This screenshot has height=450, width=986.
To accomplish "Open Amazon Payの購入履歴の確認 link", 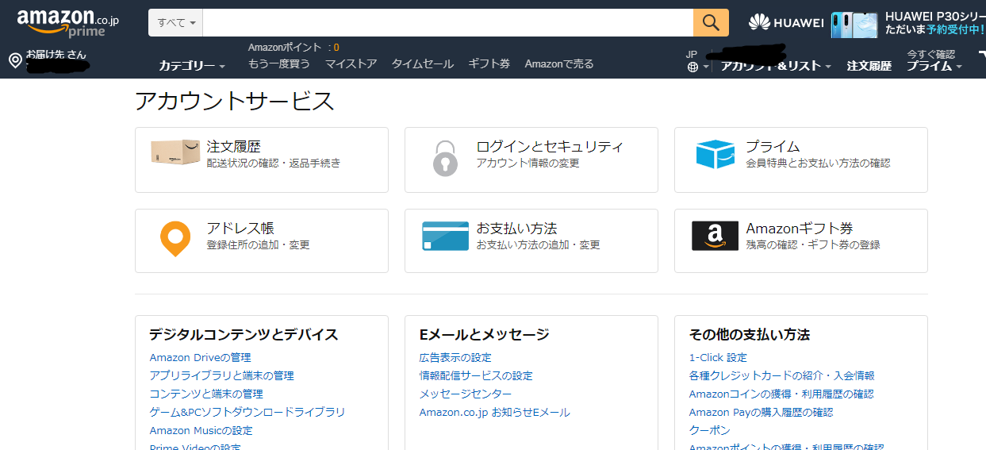I will (x=761, y=413).
